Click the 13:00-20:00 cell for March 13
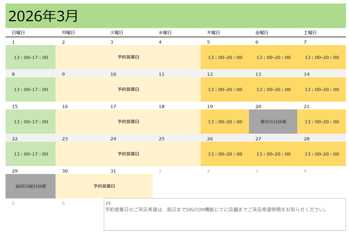 click(x=273, y=90)
